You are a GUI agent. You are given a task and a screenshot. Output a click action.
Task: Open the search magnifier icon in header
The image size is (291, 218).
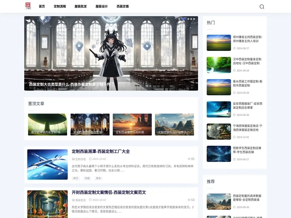[x=261, y=7]
